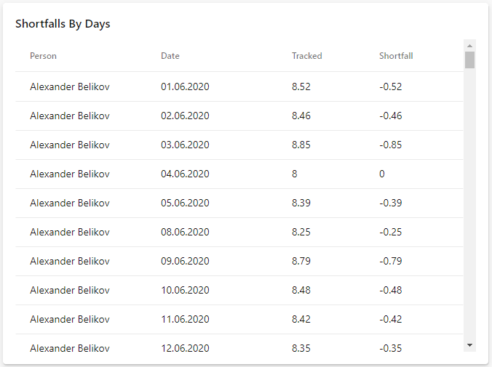Sort by the Tracked column header
Image resolution: width=492 pixels, height=367 pixels.
tap(307, 56)
